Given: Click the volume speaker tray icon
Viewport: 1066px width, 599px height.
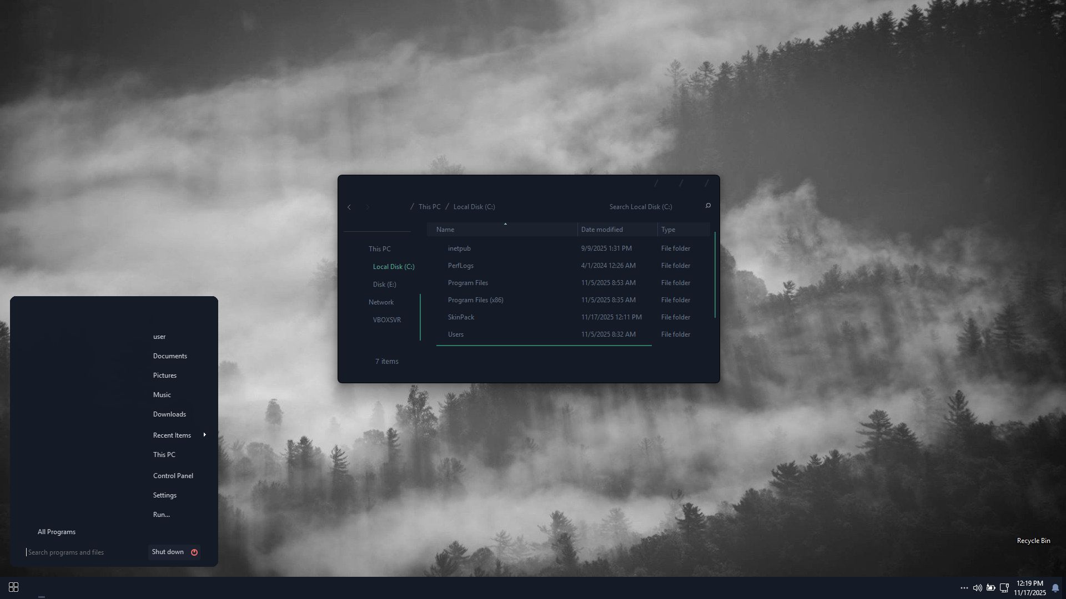Looking at the screenshot, I should coord(977,588).
